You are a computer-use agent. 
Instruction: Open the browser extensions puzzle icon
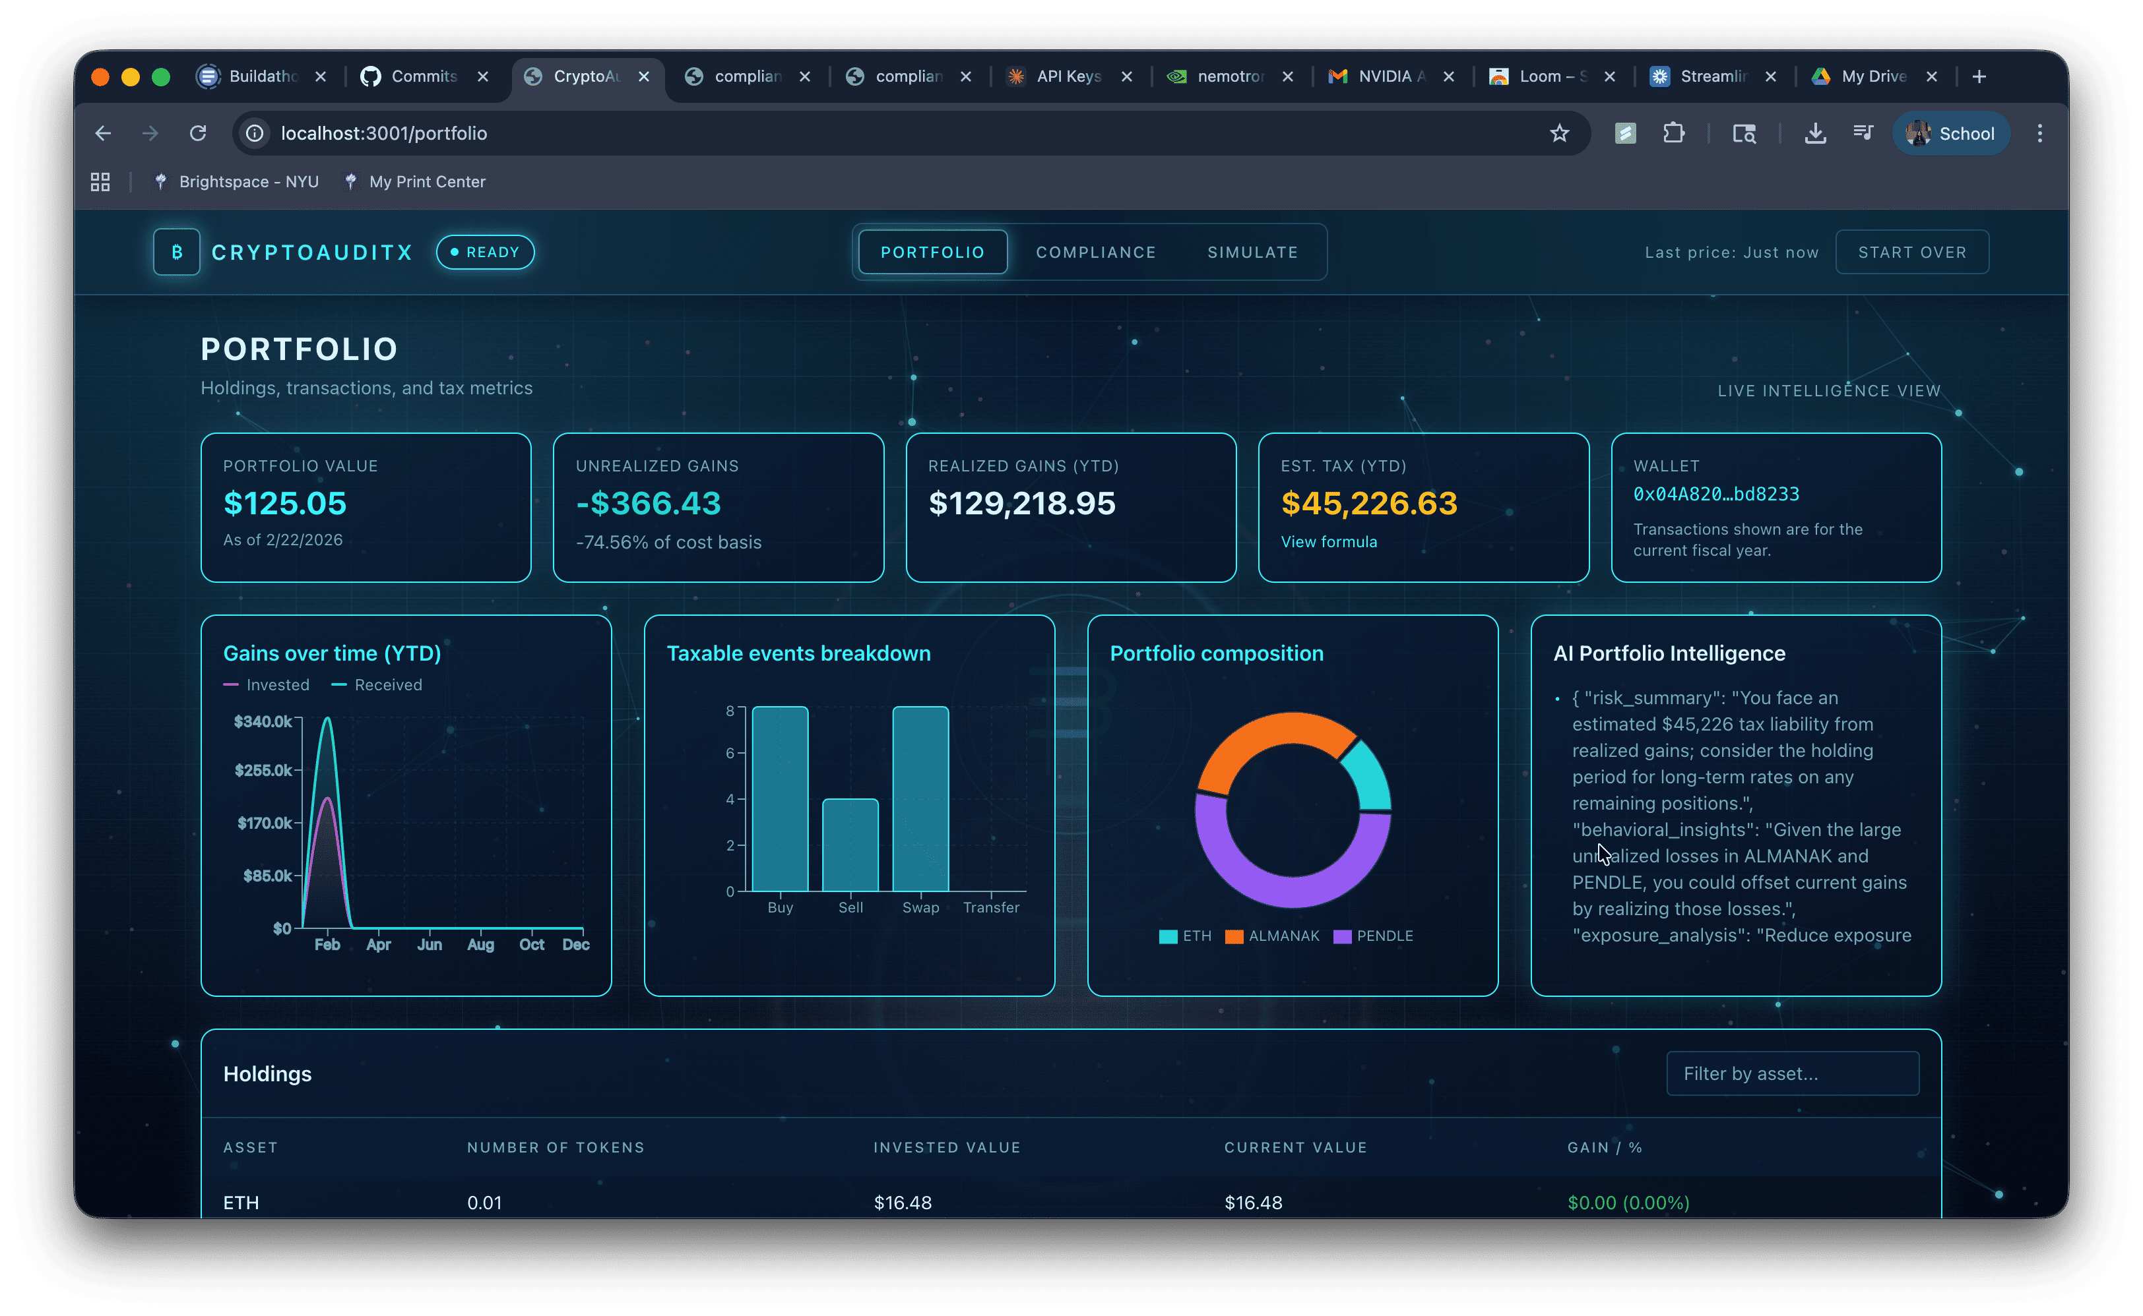1673,133
